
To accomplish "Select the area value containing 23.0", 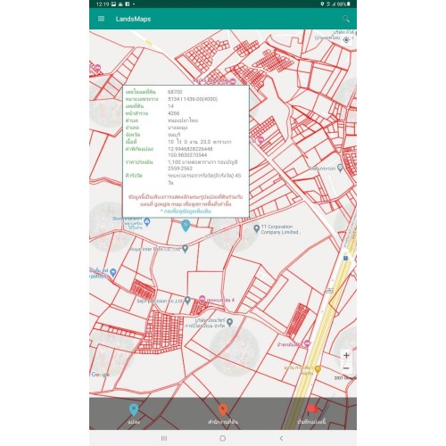I will click(x=200, y=142).
